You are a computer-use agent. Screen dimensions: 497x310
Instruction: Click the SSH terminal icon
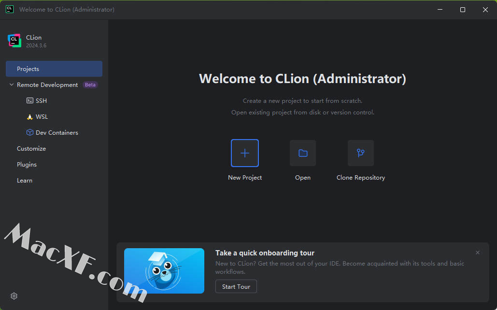(30, 100)
